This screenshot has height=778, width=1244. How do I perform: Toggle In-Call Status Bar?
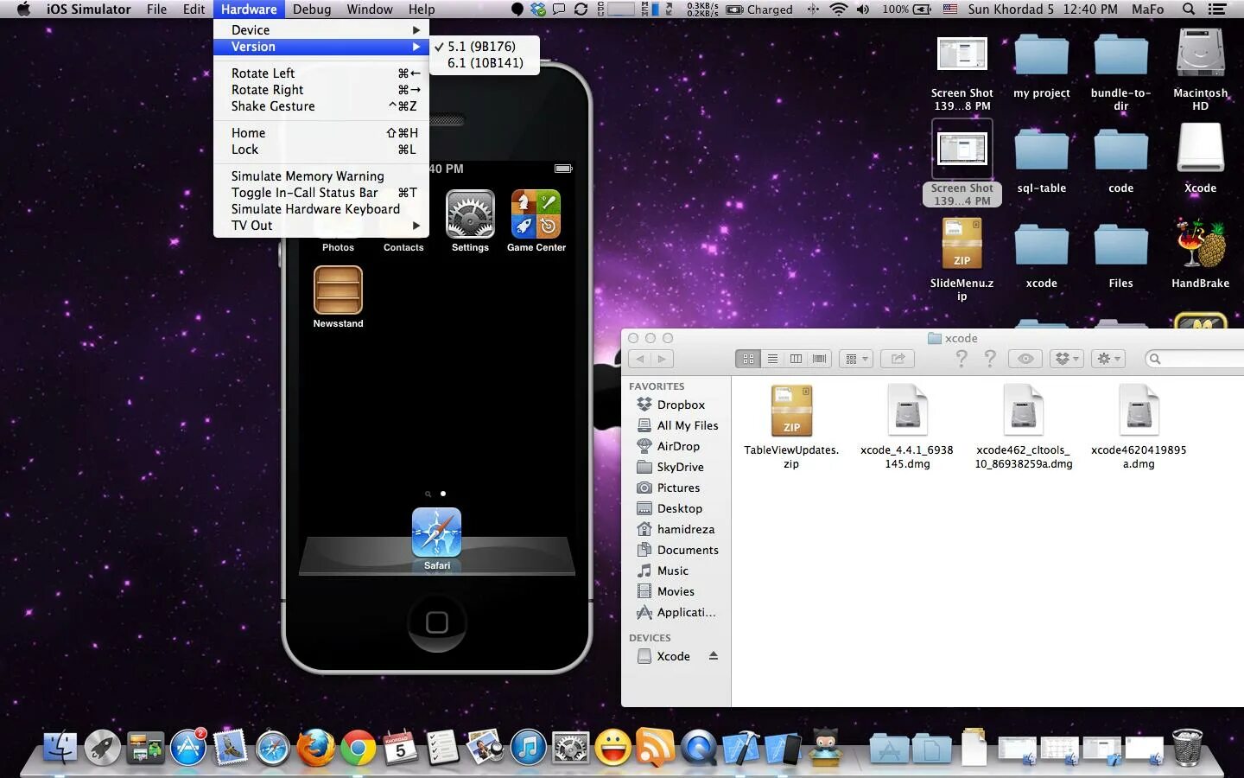click(x=321, y=193)
